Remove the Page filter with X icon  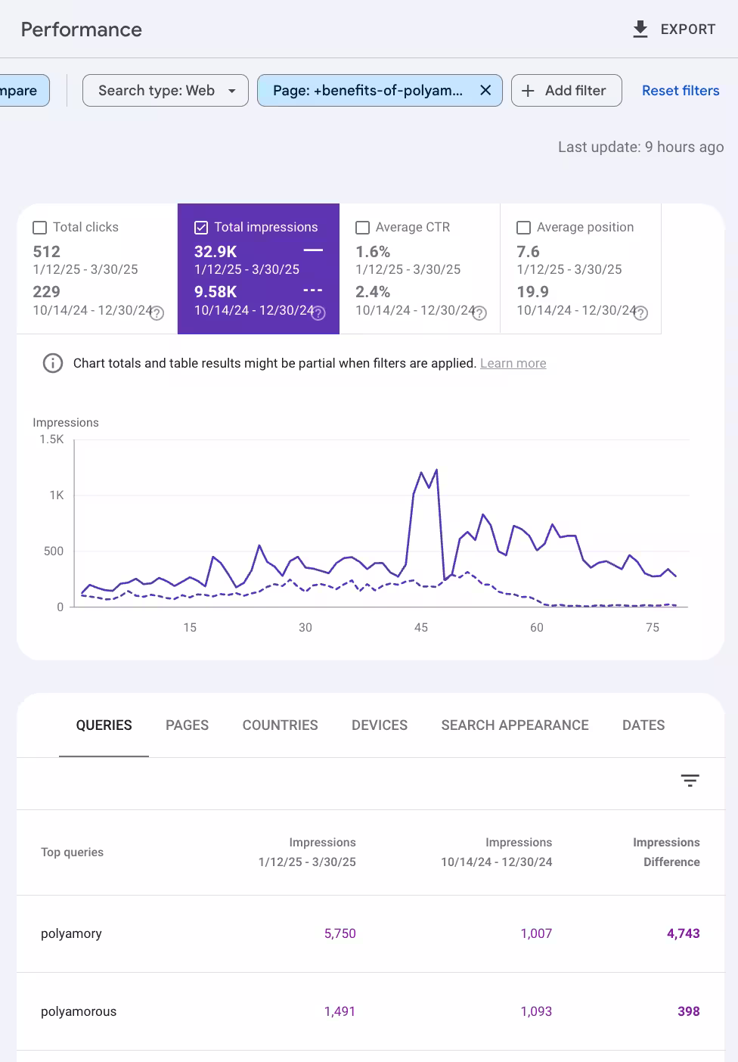[485, 91]
